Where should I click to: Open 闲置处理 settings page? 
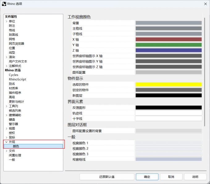tap(15, 155)
